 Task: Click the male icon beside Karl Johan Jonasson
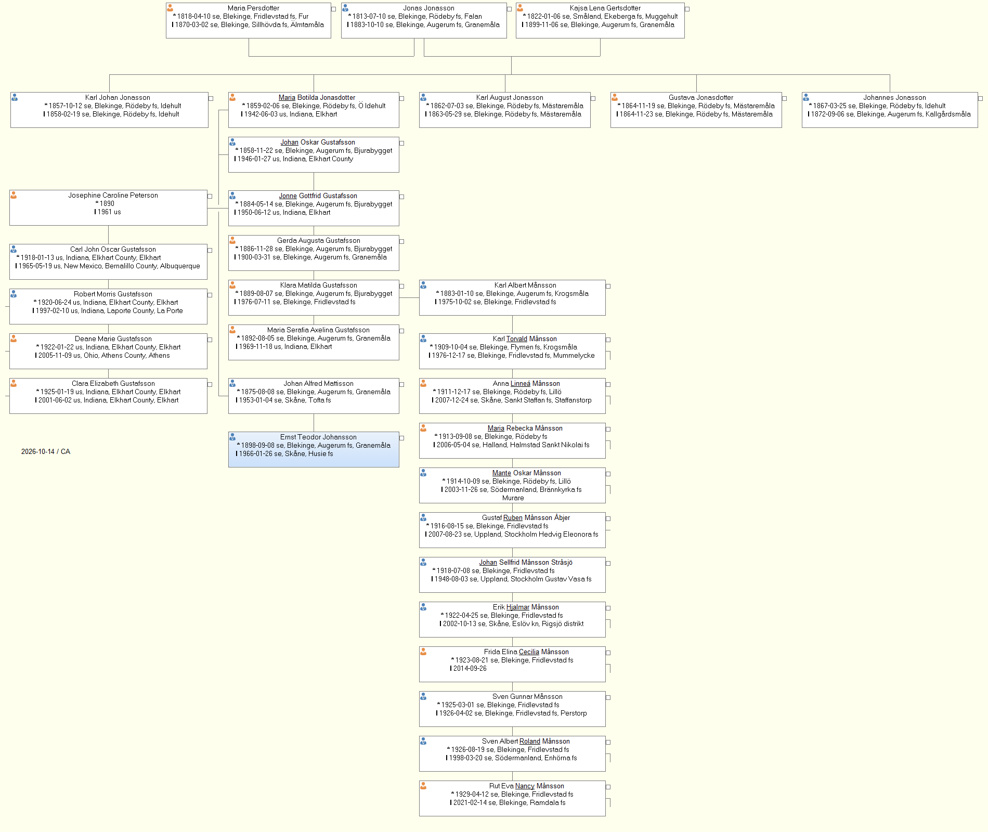coord(15,97)
